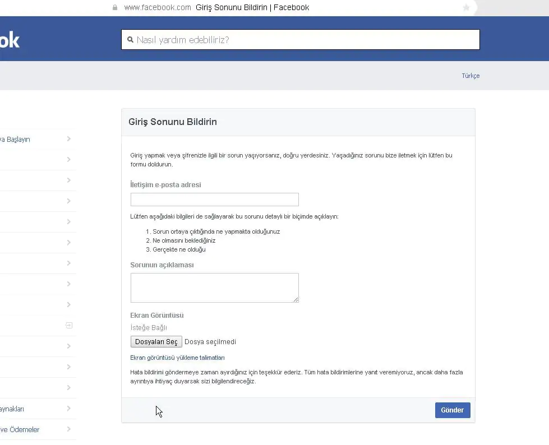Click the magnifier icon in the search bar
The width and height of the screenshot is (549, 445).
pos(131,39)
